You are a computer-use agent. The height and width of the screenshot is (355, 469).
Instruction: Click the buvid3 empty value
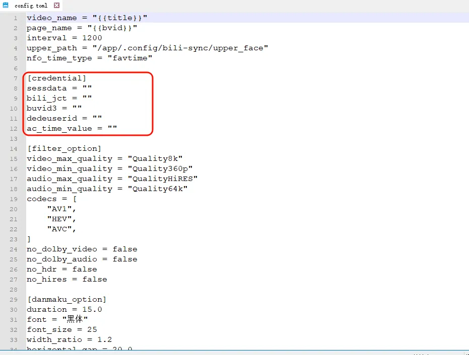[x=77, y=108]
